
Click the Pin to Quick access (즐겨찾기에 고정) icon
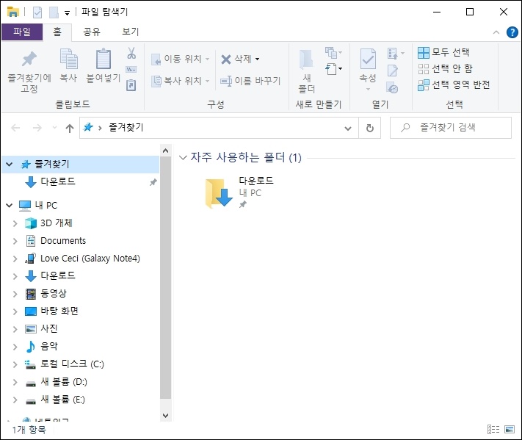(29, 59)
